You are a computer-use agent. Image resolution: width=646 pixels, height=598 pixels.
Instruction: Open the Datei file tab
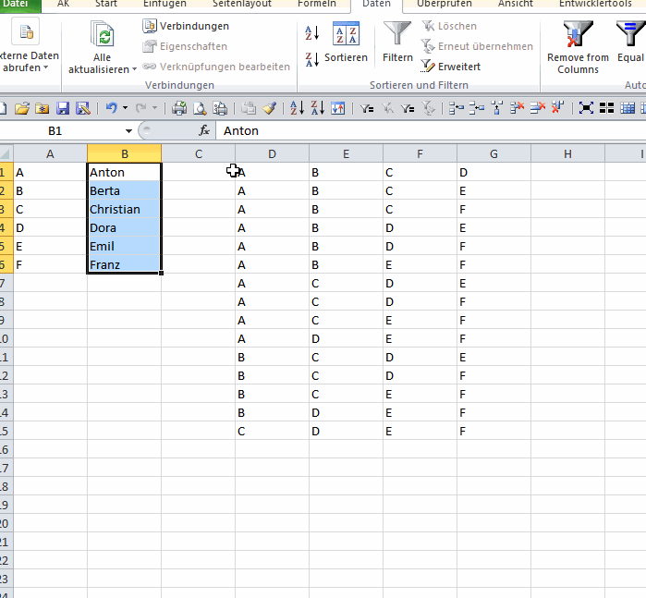[17, 4]
